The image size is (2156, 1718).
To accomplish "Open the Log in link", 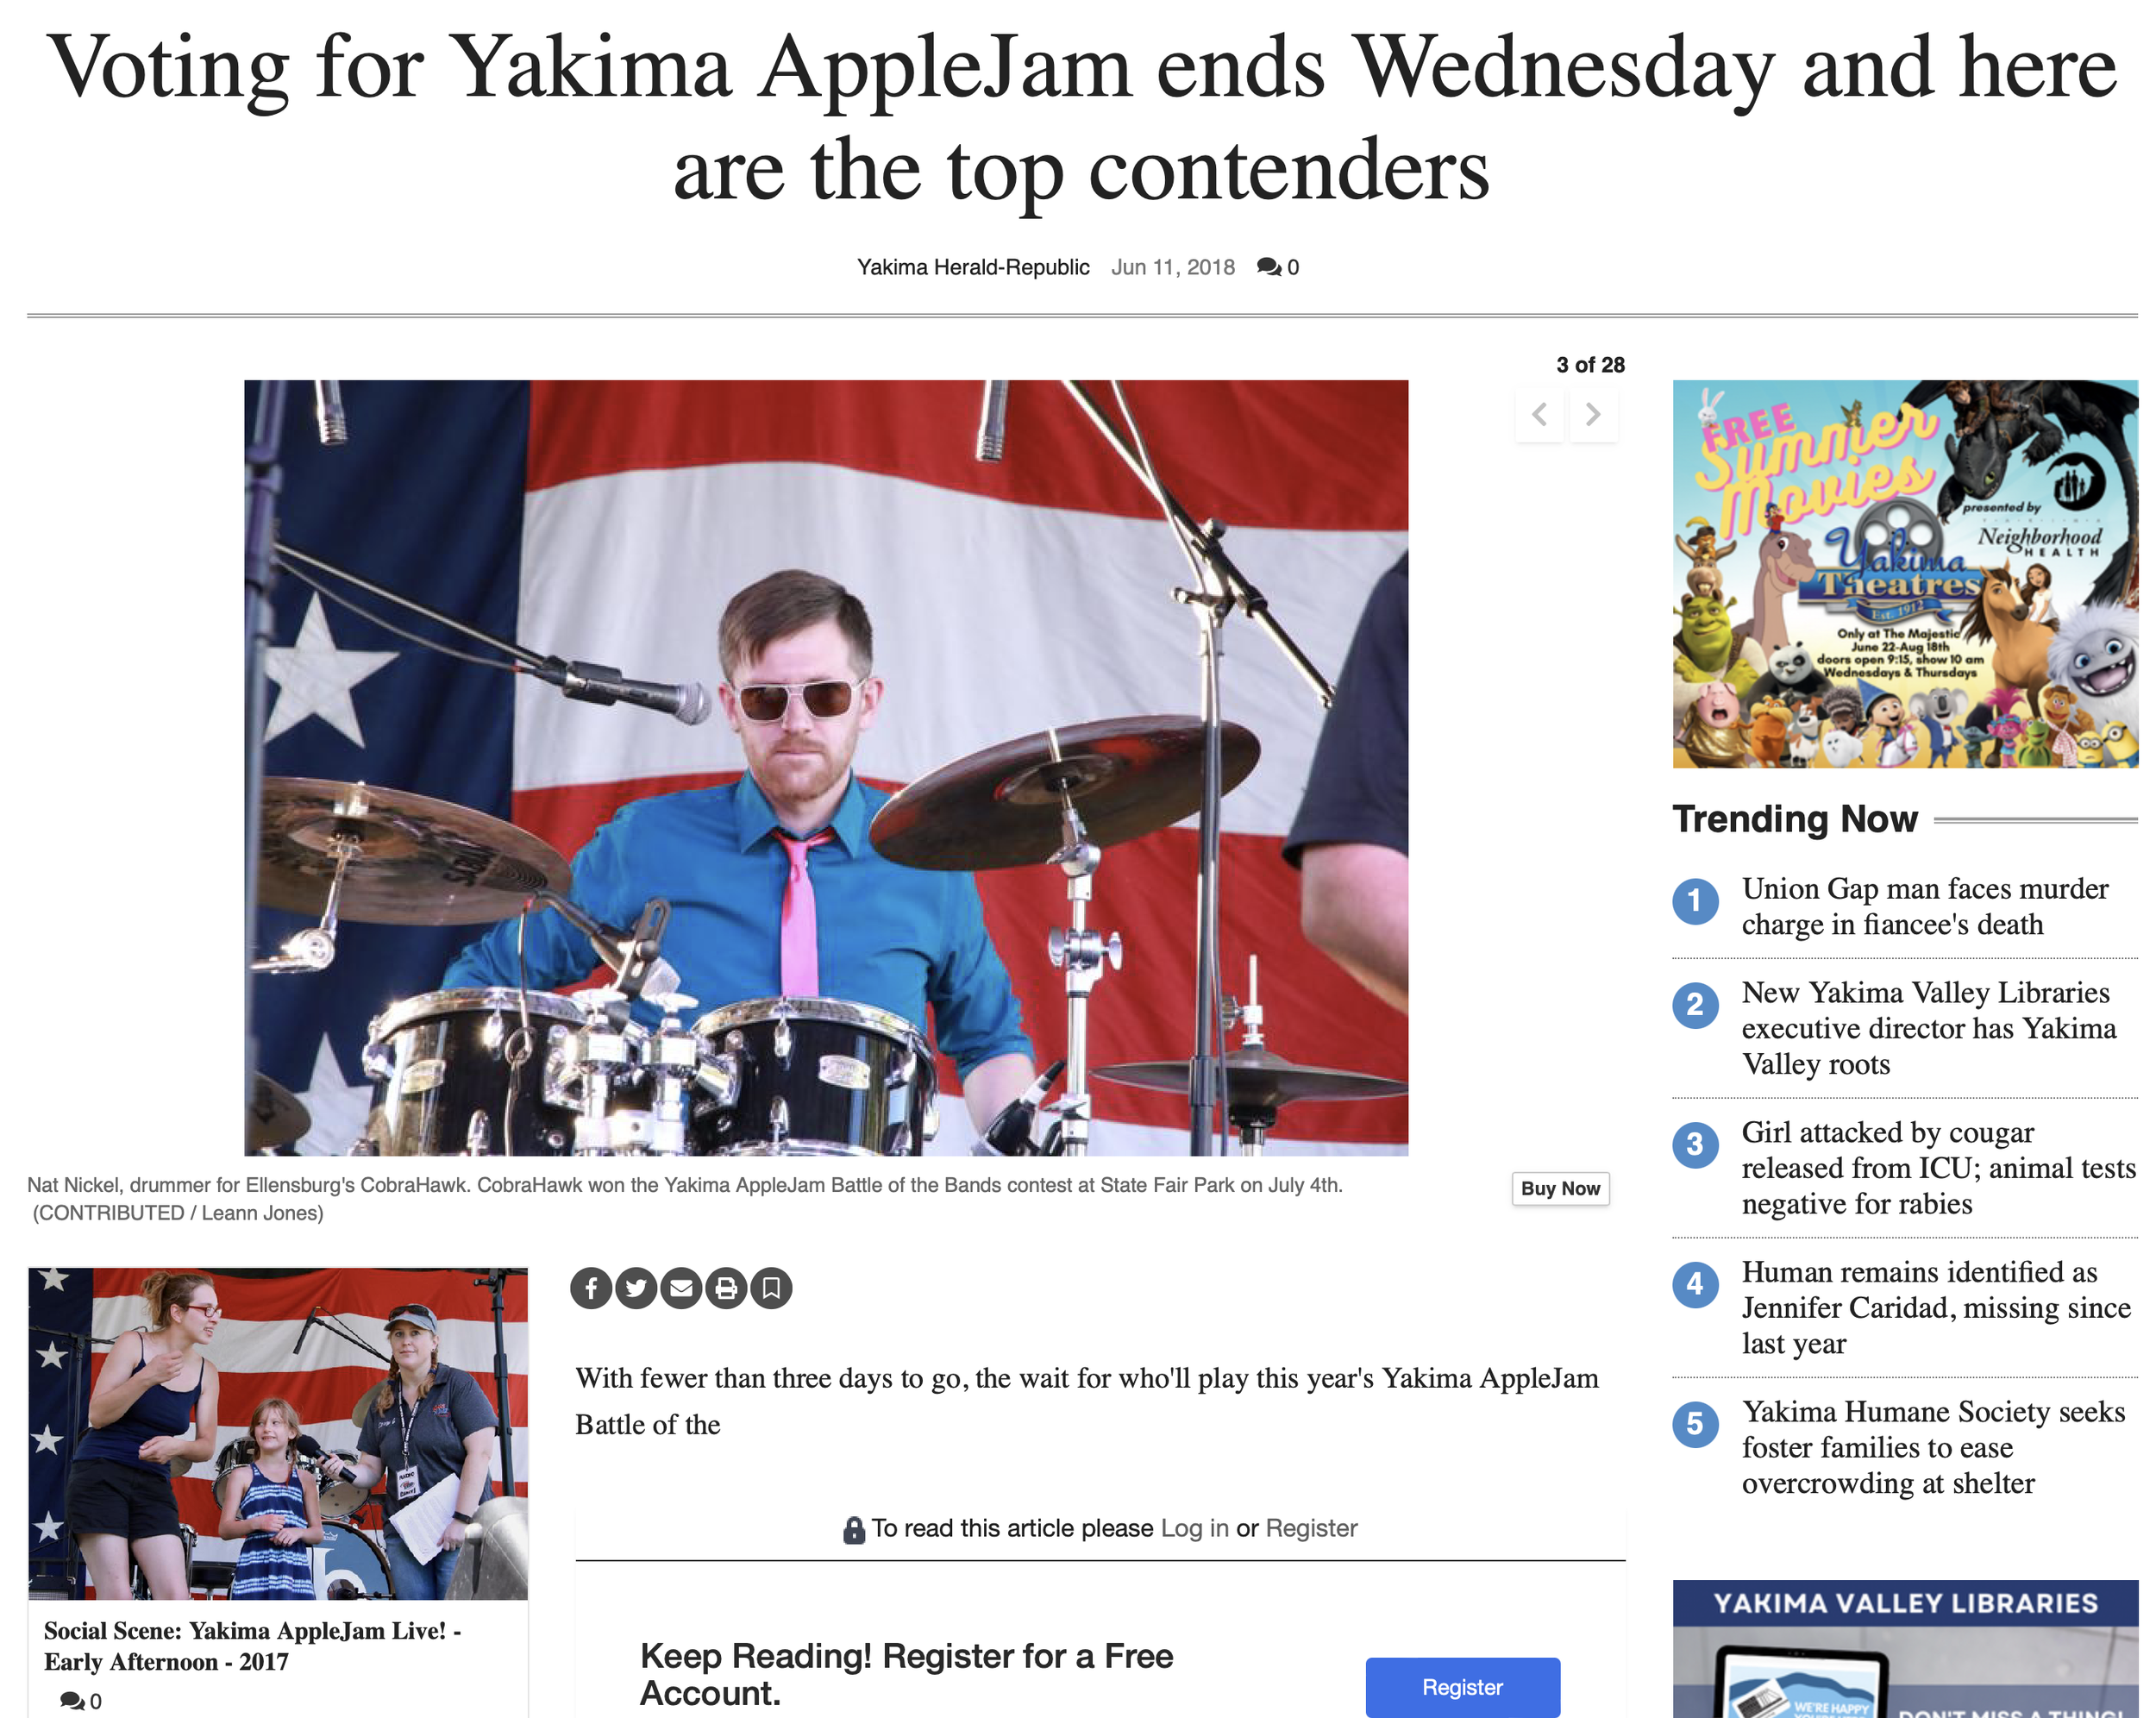I will click(1194, 1528).
